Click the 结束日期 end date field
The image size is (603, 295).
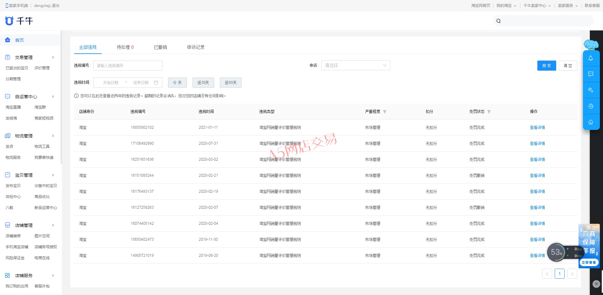pyautogui.click(x=141, y=83)
